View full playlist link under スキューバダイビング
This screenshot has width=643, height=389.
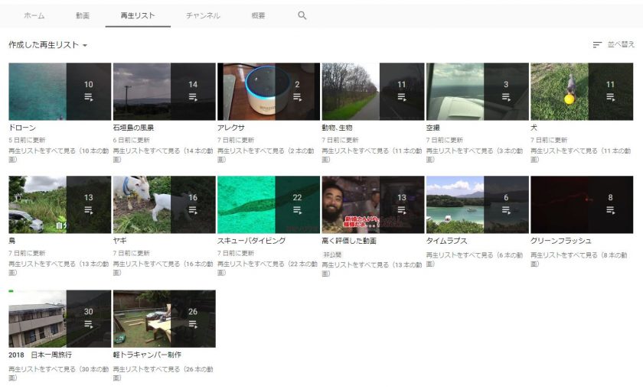click(x=267, y=264)
